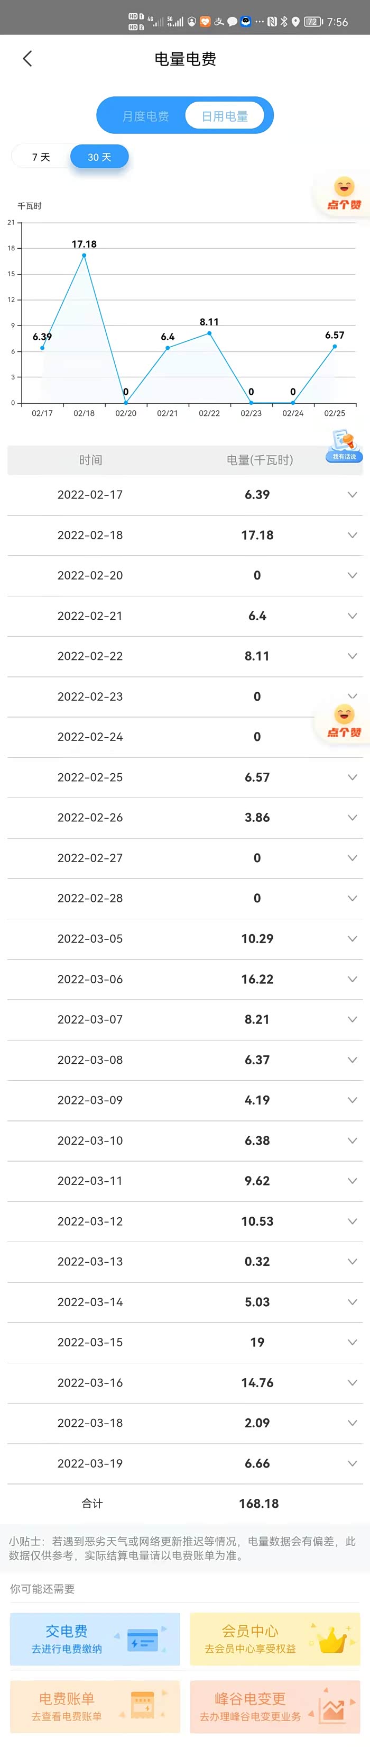Switch to the 7 天 range

tap(41, 157)
